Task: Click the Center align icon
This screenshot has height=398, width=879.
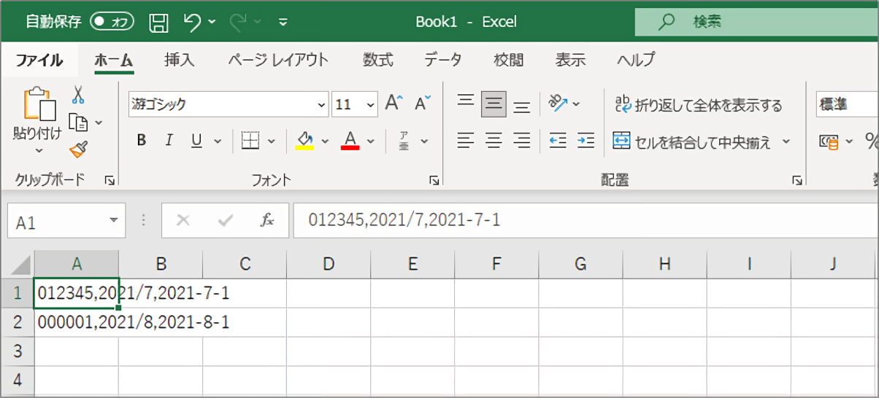Action: [494, 141]
